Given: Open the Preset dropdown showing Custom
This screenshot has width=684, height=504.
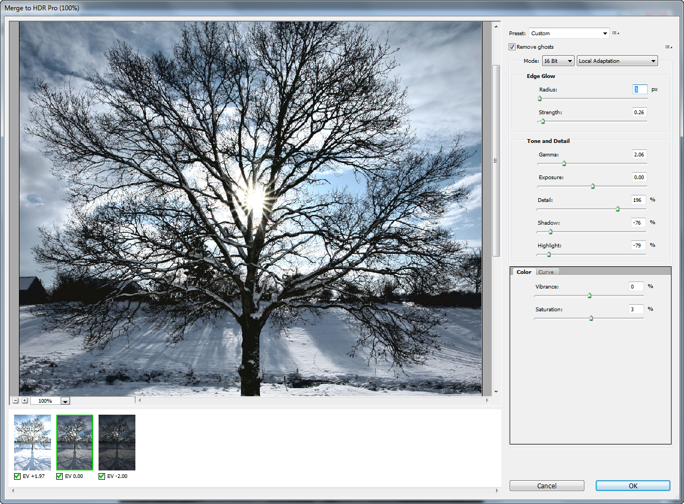Looking at the screenshot, I should (569, 33).
